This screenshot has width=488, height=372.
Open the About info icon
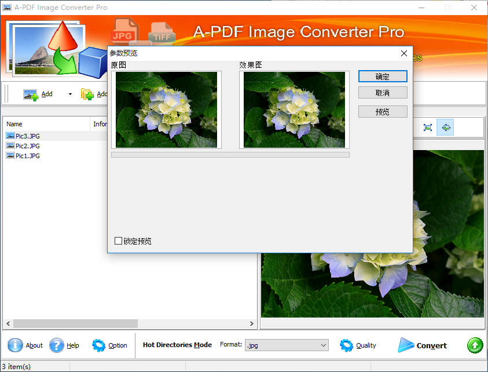[x=15, y=345]
